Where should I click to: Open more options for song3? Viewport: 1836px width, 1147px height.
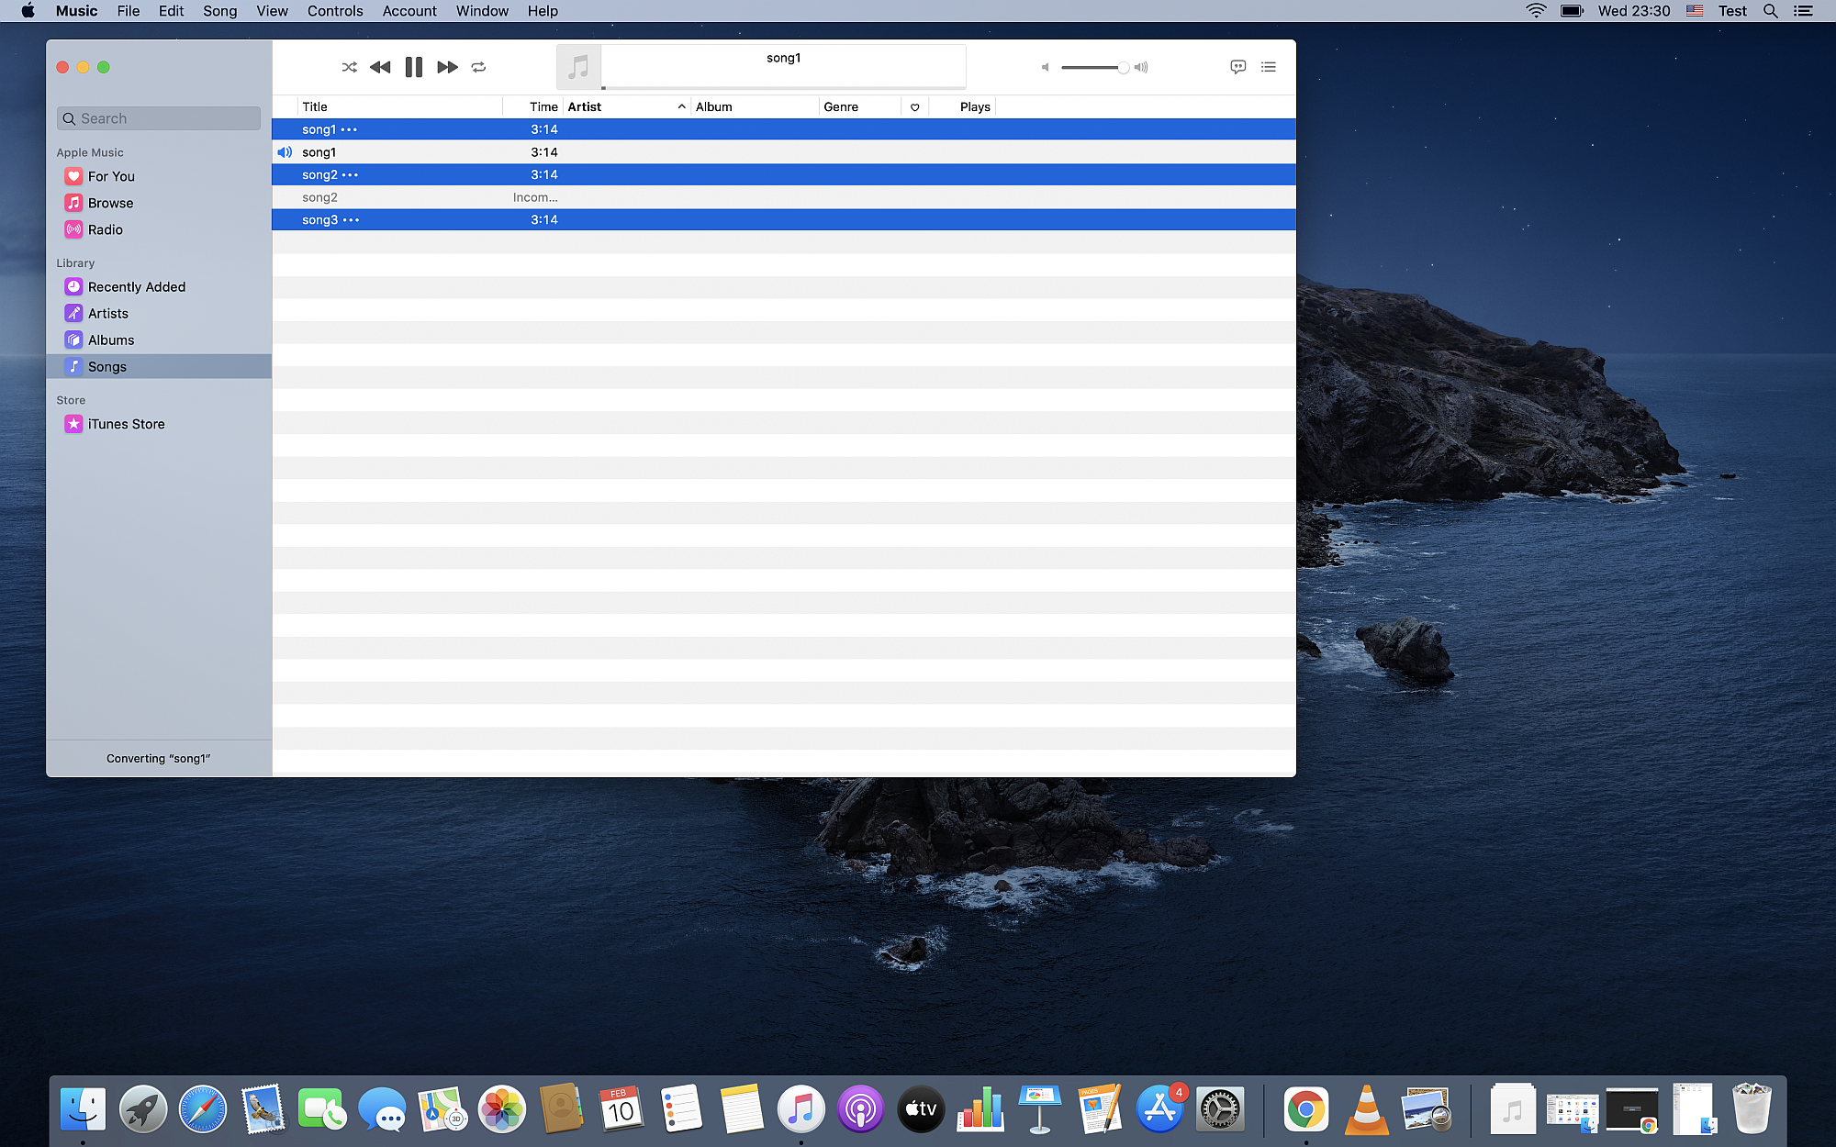point(351,220)
